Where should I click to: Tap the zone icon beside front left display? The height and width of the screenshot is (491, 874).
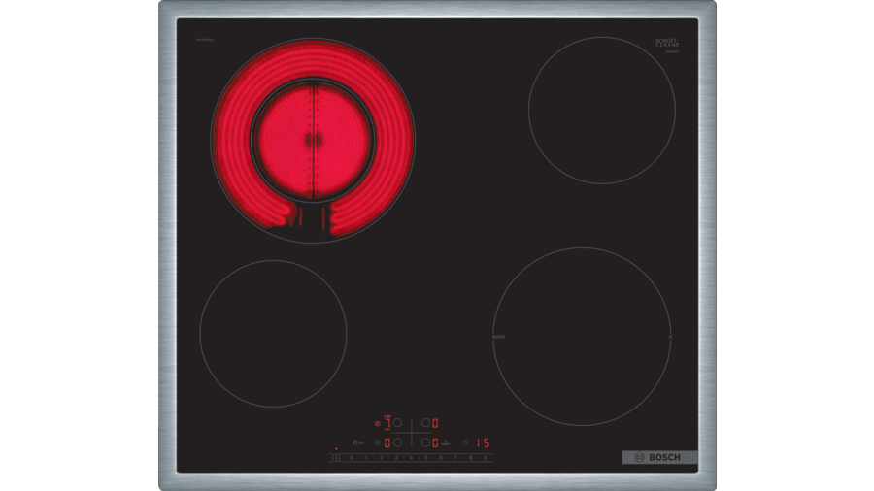[x=377, y=442]
